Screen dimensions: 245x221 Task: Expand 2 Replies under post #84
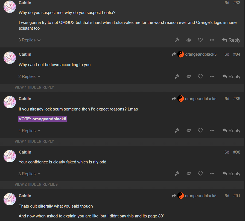pyautogui.click(x=29, y=76)
